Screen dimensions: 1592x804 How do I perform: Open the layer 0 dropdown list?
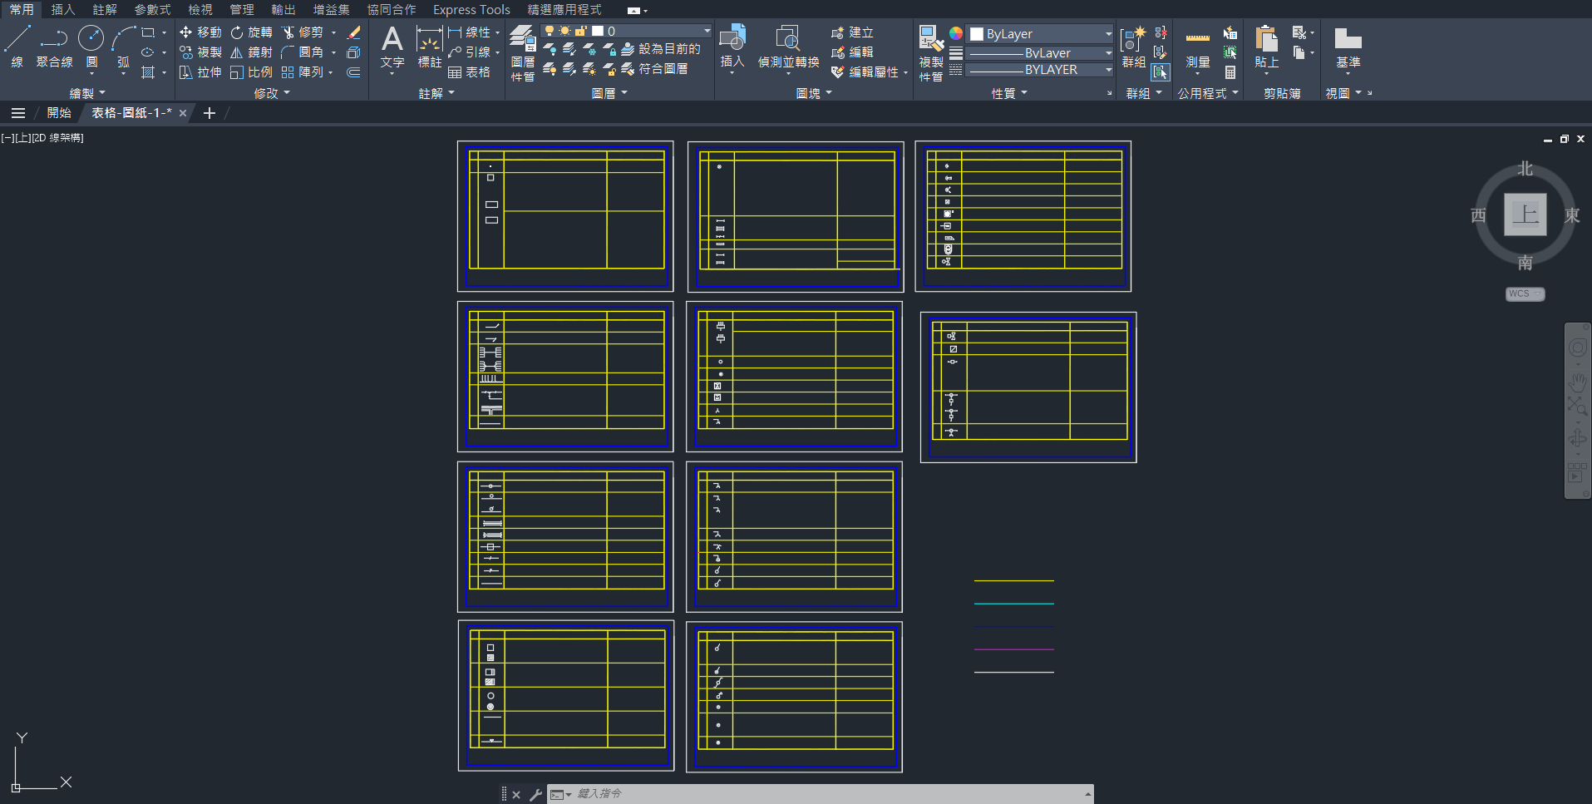point(707,31)
